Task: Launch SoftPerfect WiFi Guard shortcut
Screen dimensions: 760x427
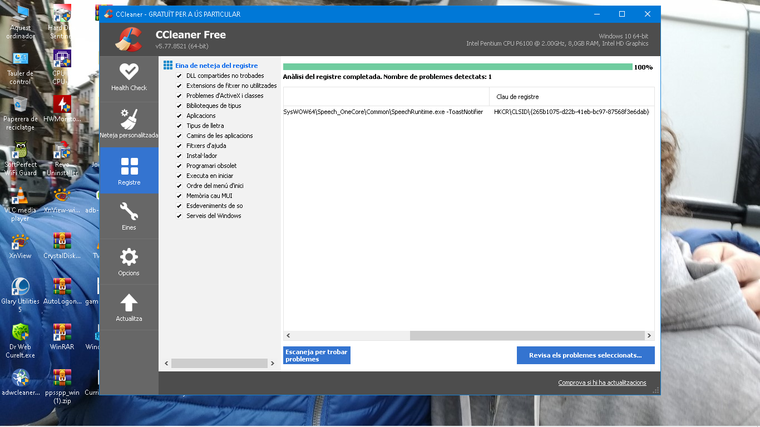Action: tap(21, 160)
